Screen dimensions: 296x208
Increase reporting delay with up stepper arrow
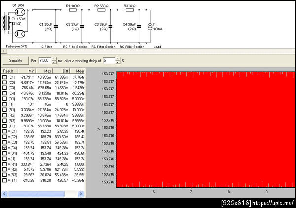click(x=118, y=59)
